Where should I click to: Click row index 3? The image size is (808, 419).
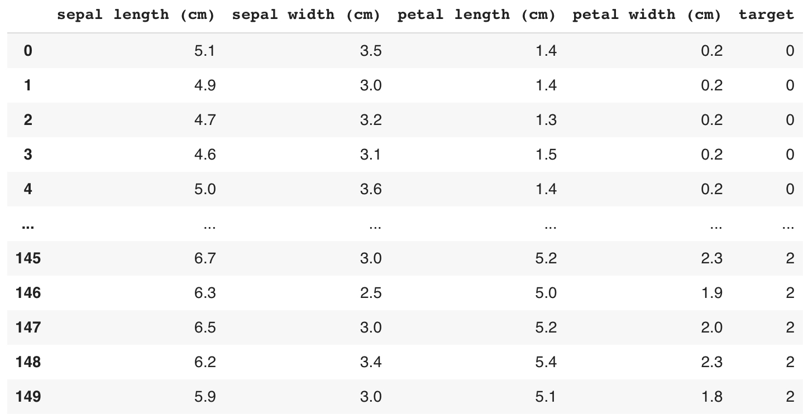[28, 155]
